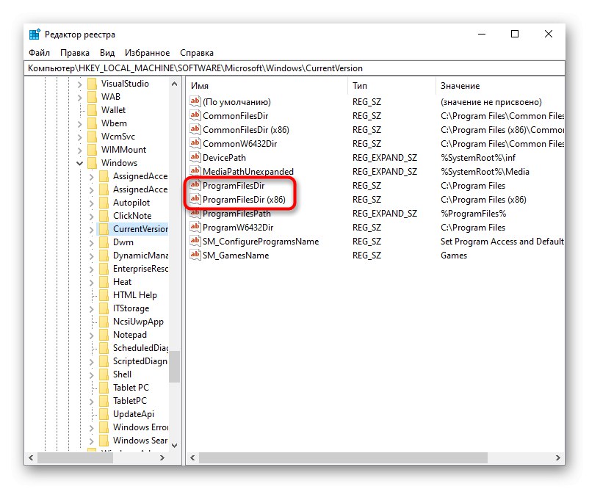Click the tree pane horizontal scrollbar thumb
The image size is (589, 489).
click(75, 457)
